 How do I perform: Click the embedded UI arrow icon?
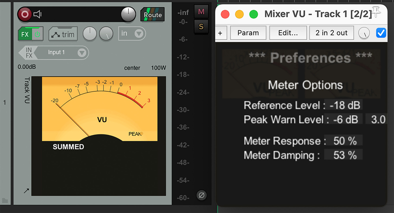click(x=26, y=191)
